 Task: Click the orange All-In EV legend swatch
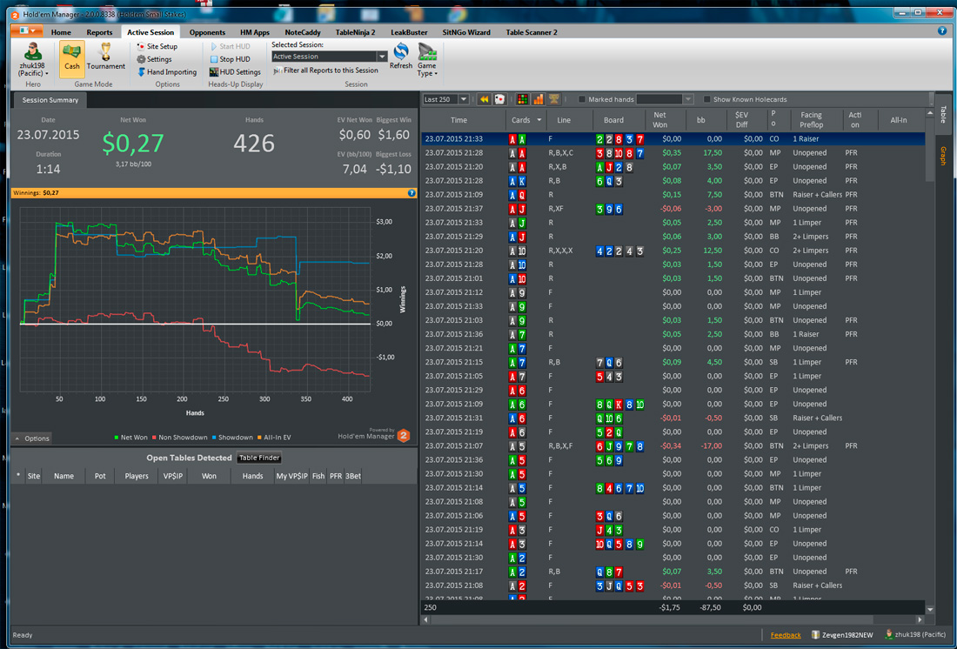pos(258,438)
